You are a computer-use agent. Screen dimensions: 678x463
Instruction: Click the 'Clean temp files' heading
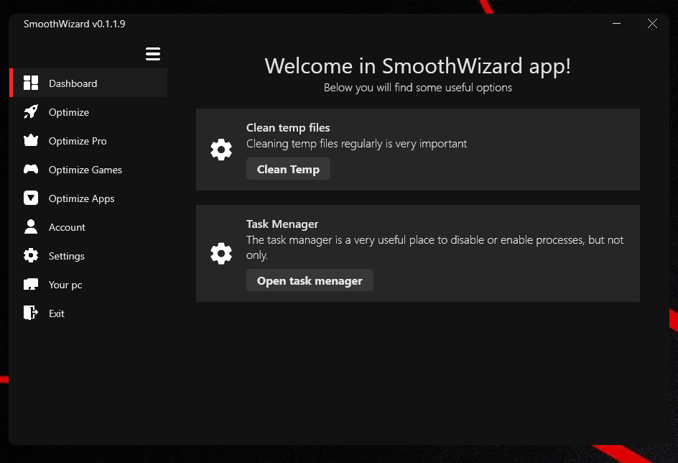[x=288, y=128]
